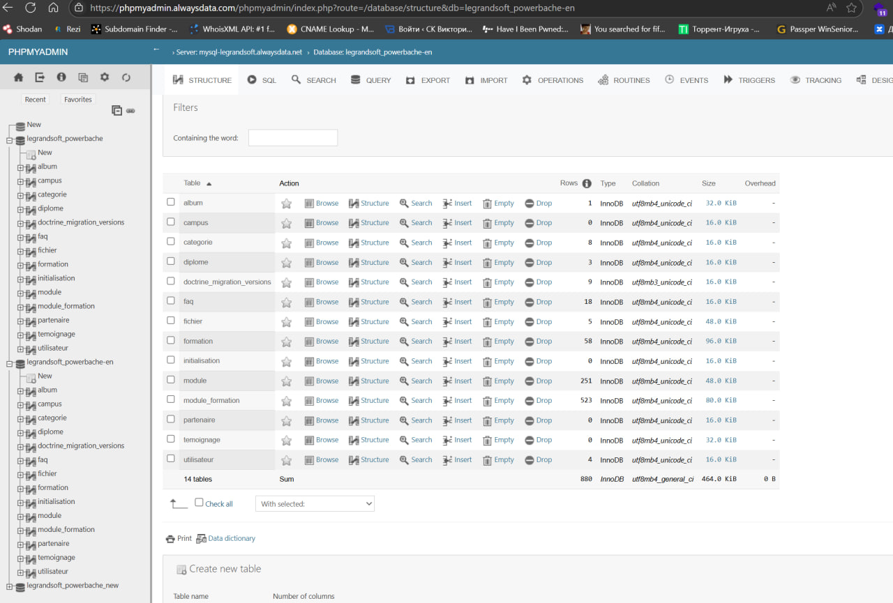
Task: Open the With selected dropdown
Action: 315,503
